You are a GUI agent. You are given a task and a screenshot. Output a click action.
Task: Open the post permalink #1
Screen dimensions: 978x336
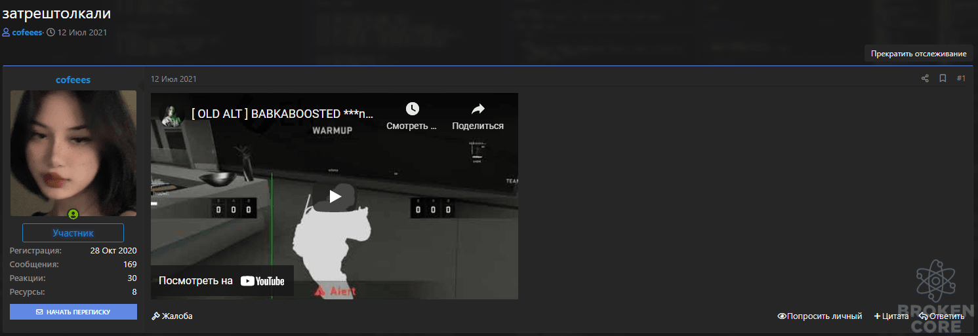click(x=961, y=79)
